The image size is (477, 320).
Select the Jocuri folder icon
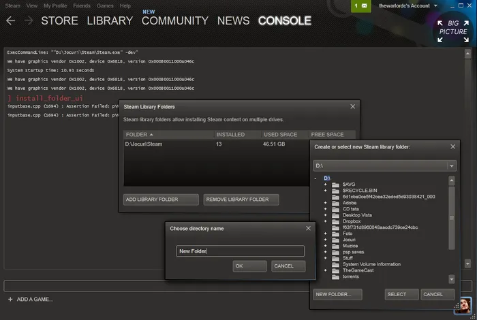tap(335, 240)
